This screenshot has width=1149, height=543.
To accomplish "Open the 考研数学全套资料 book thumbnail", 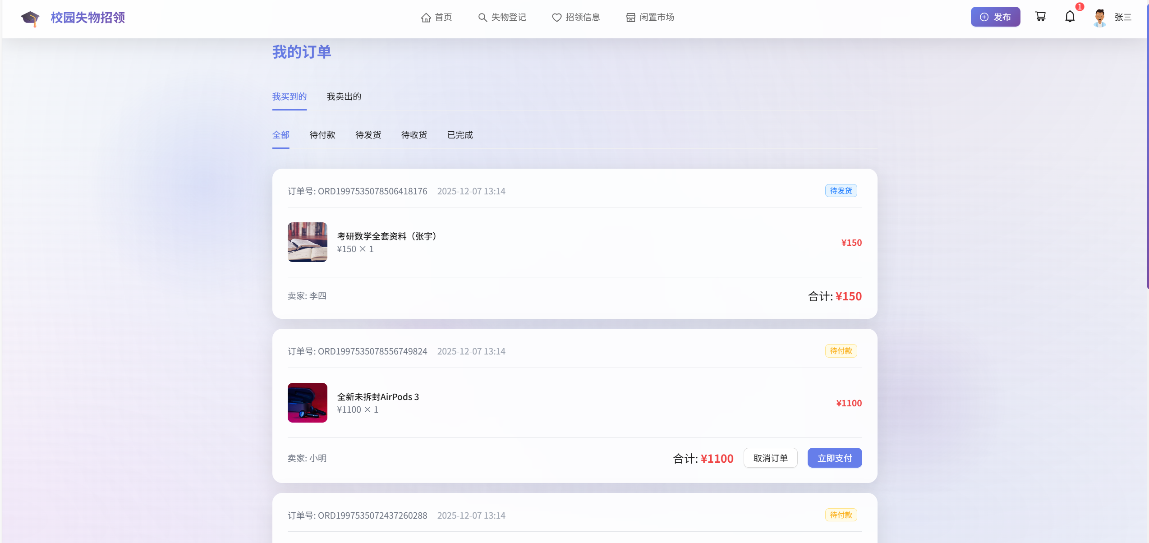I will point(307,242).
